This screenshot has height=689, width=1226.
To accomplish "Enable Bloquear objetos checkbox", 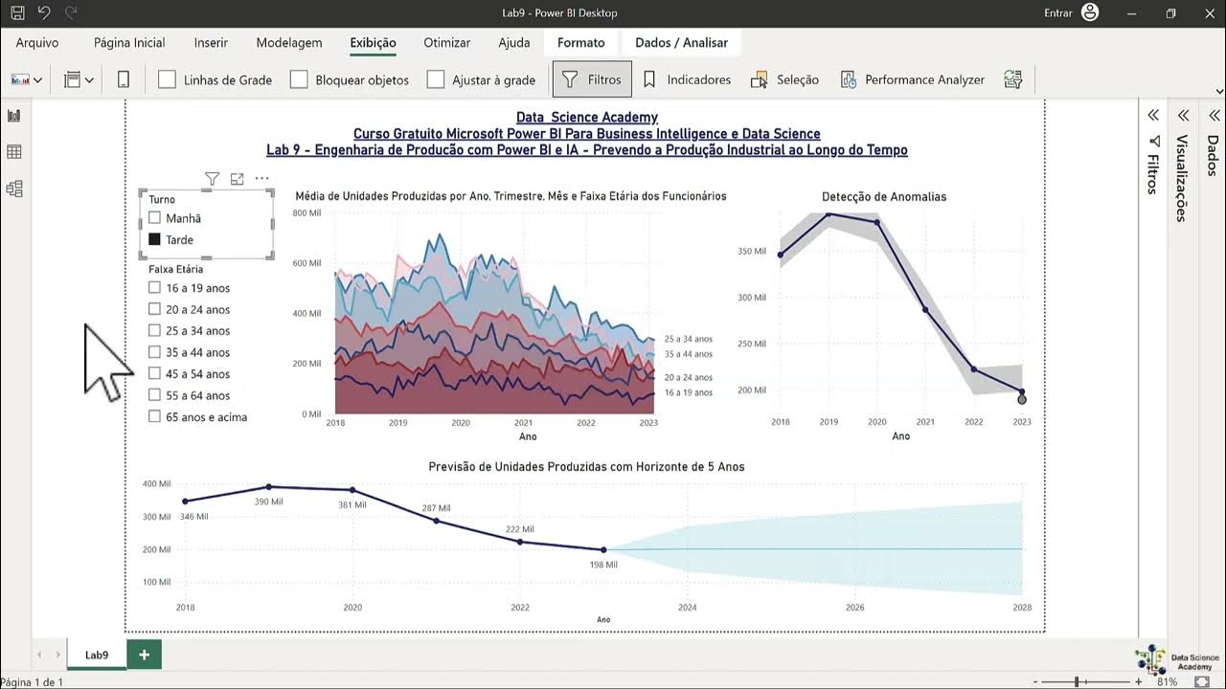I will [299, 80].
